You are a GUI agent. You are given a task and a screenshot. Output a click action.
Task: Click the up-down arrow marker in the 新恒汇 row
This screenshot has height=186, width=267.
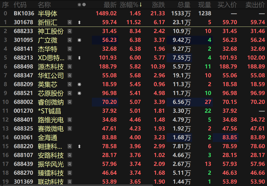pos(79,22)
